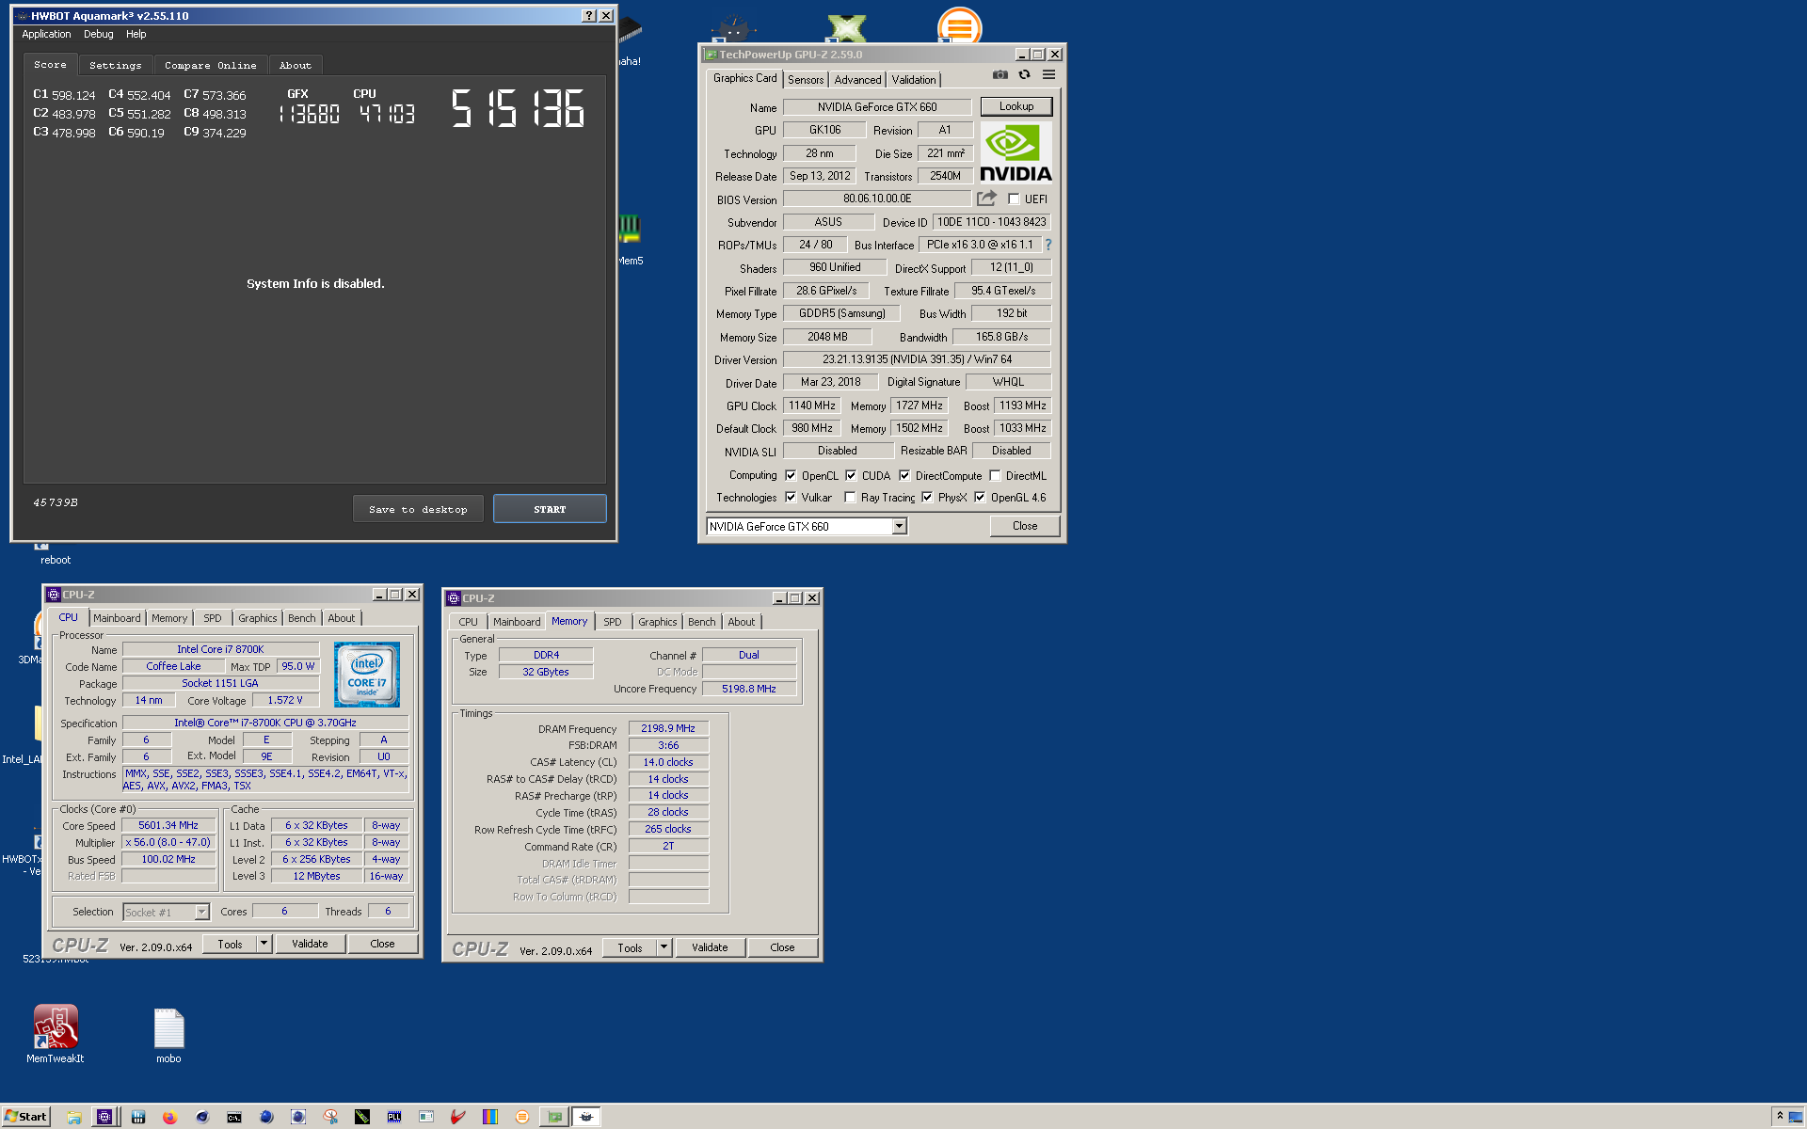Expand the Tools dropdown arrow in CPU-Z Memory window
The height and width of the screenshot is (1129, 1807).
coord(664,947)
